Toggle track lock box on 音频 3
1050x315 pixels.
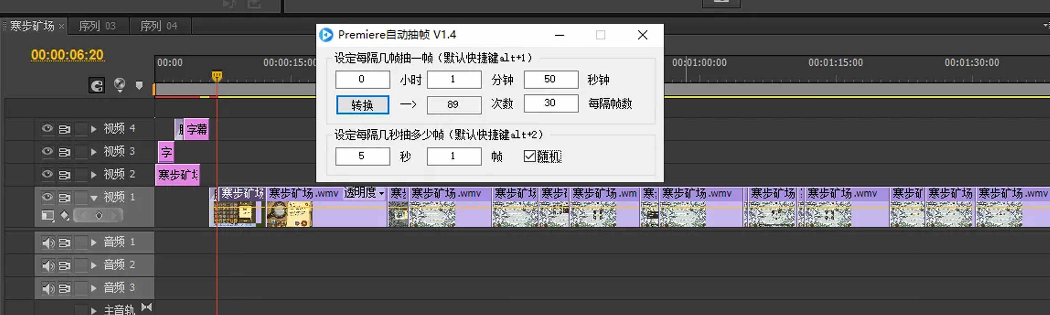[81, 288]
